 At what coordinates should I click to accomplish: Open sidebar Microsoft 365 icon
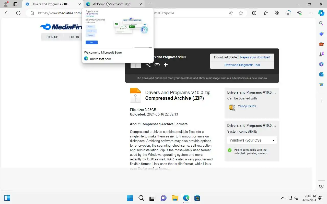click(x=321, y=64)
